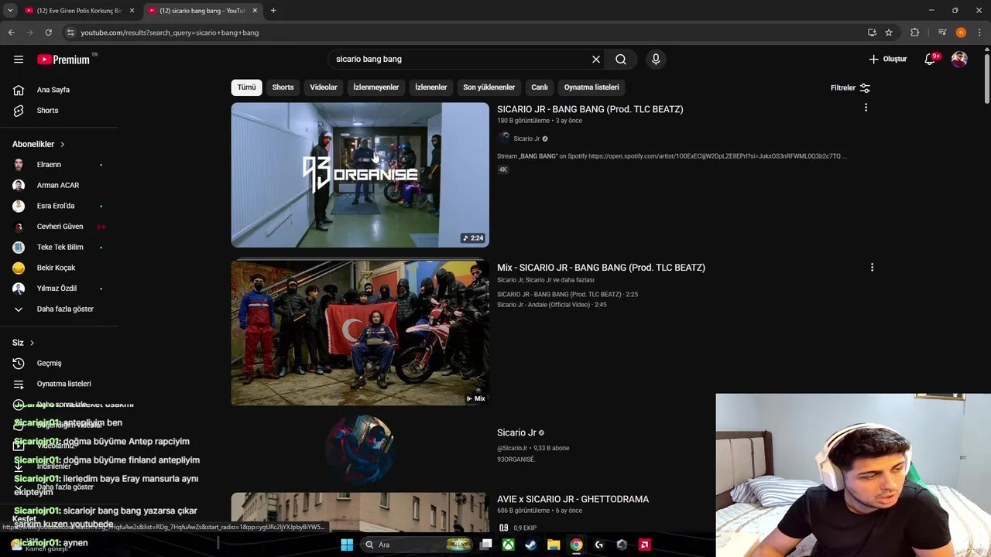The height and width of the screenshot is (557, 991).
Task: Play the 93 ORGANISE BANG BANG thumbnail
Action: [x=360, y=175]
